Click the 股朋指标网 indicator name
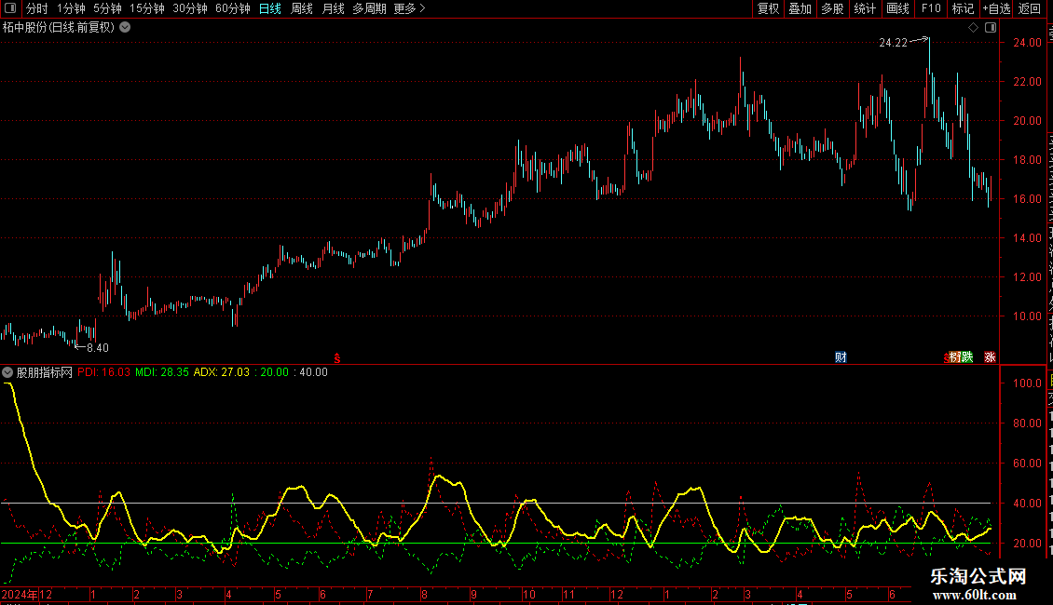The width and height of the screenshot is (1053, 605). coord(45,372)
